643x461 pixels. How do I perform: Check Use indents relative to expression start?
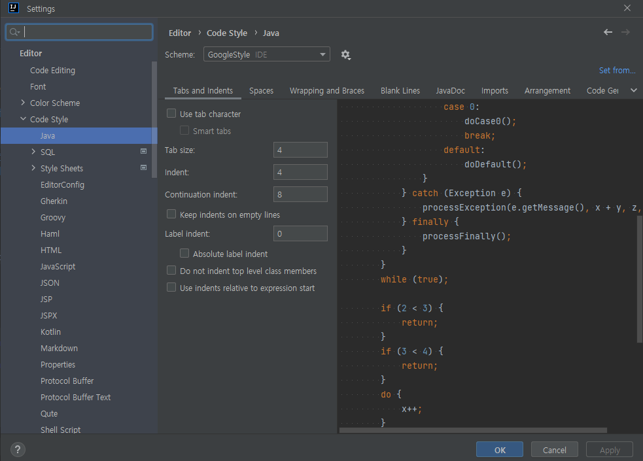171,287
